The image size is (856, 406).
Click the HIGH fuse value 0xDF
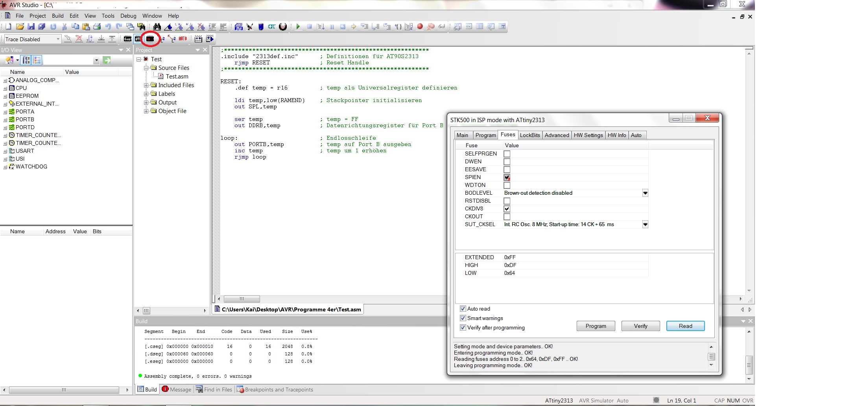tap(510, 265)
